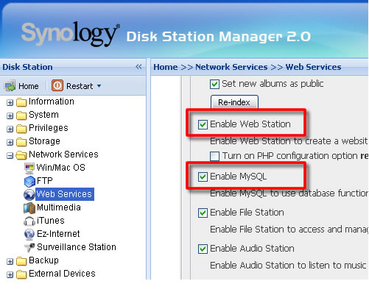Click the Home toolbar icon
This screenshot has height=295, width=369.
pyautogui.click(x=10, y=86)
